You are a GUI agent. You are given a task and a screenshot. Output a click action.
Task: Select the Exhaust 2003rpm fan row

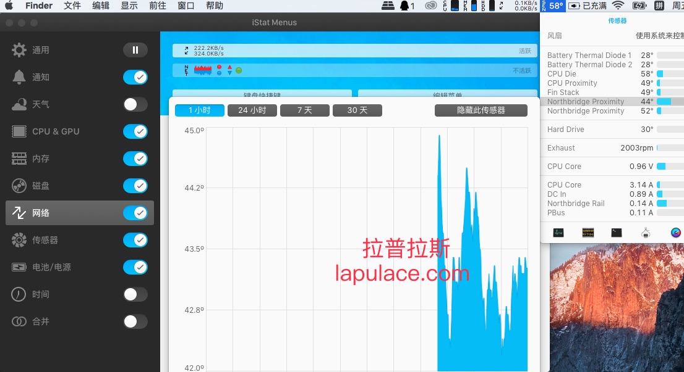(x=612, y=148)
